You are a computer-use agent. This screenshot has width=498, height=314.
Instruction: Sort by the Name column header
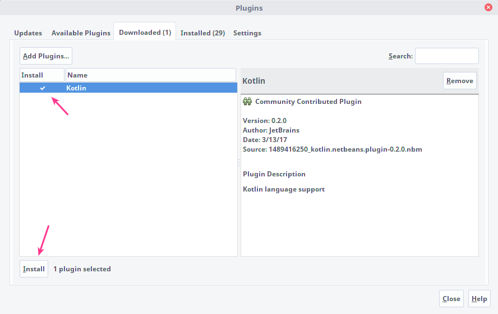tap(150, 75)
